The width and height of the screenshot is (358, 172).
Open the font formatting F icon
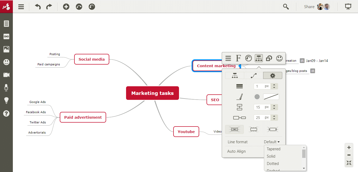point(238,58)
